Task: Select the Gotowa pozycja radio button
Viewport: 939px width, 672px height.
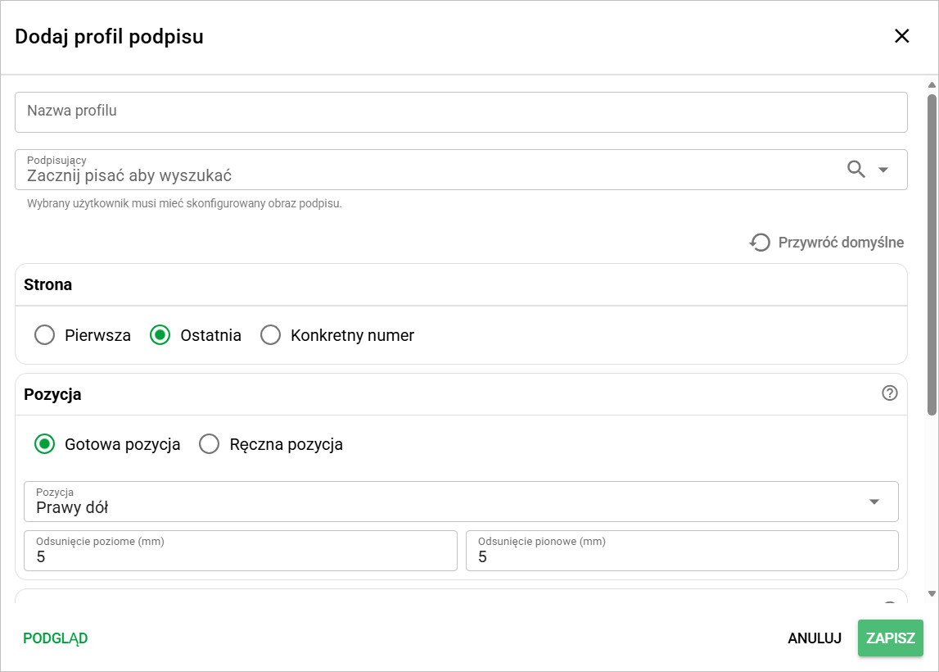Action: (45, 444)
